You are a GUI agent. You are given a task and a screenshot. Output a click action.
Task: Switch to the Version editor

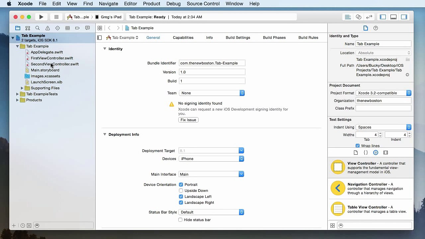click(369, 17)
